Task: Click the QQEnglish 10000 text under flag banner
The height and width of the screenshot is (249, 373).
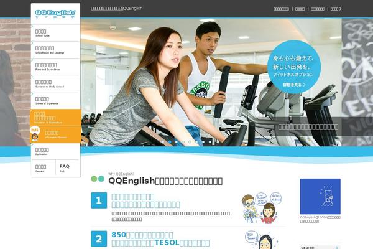Action: point(320,219)
